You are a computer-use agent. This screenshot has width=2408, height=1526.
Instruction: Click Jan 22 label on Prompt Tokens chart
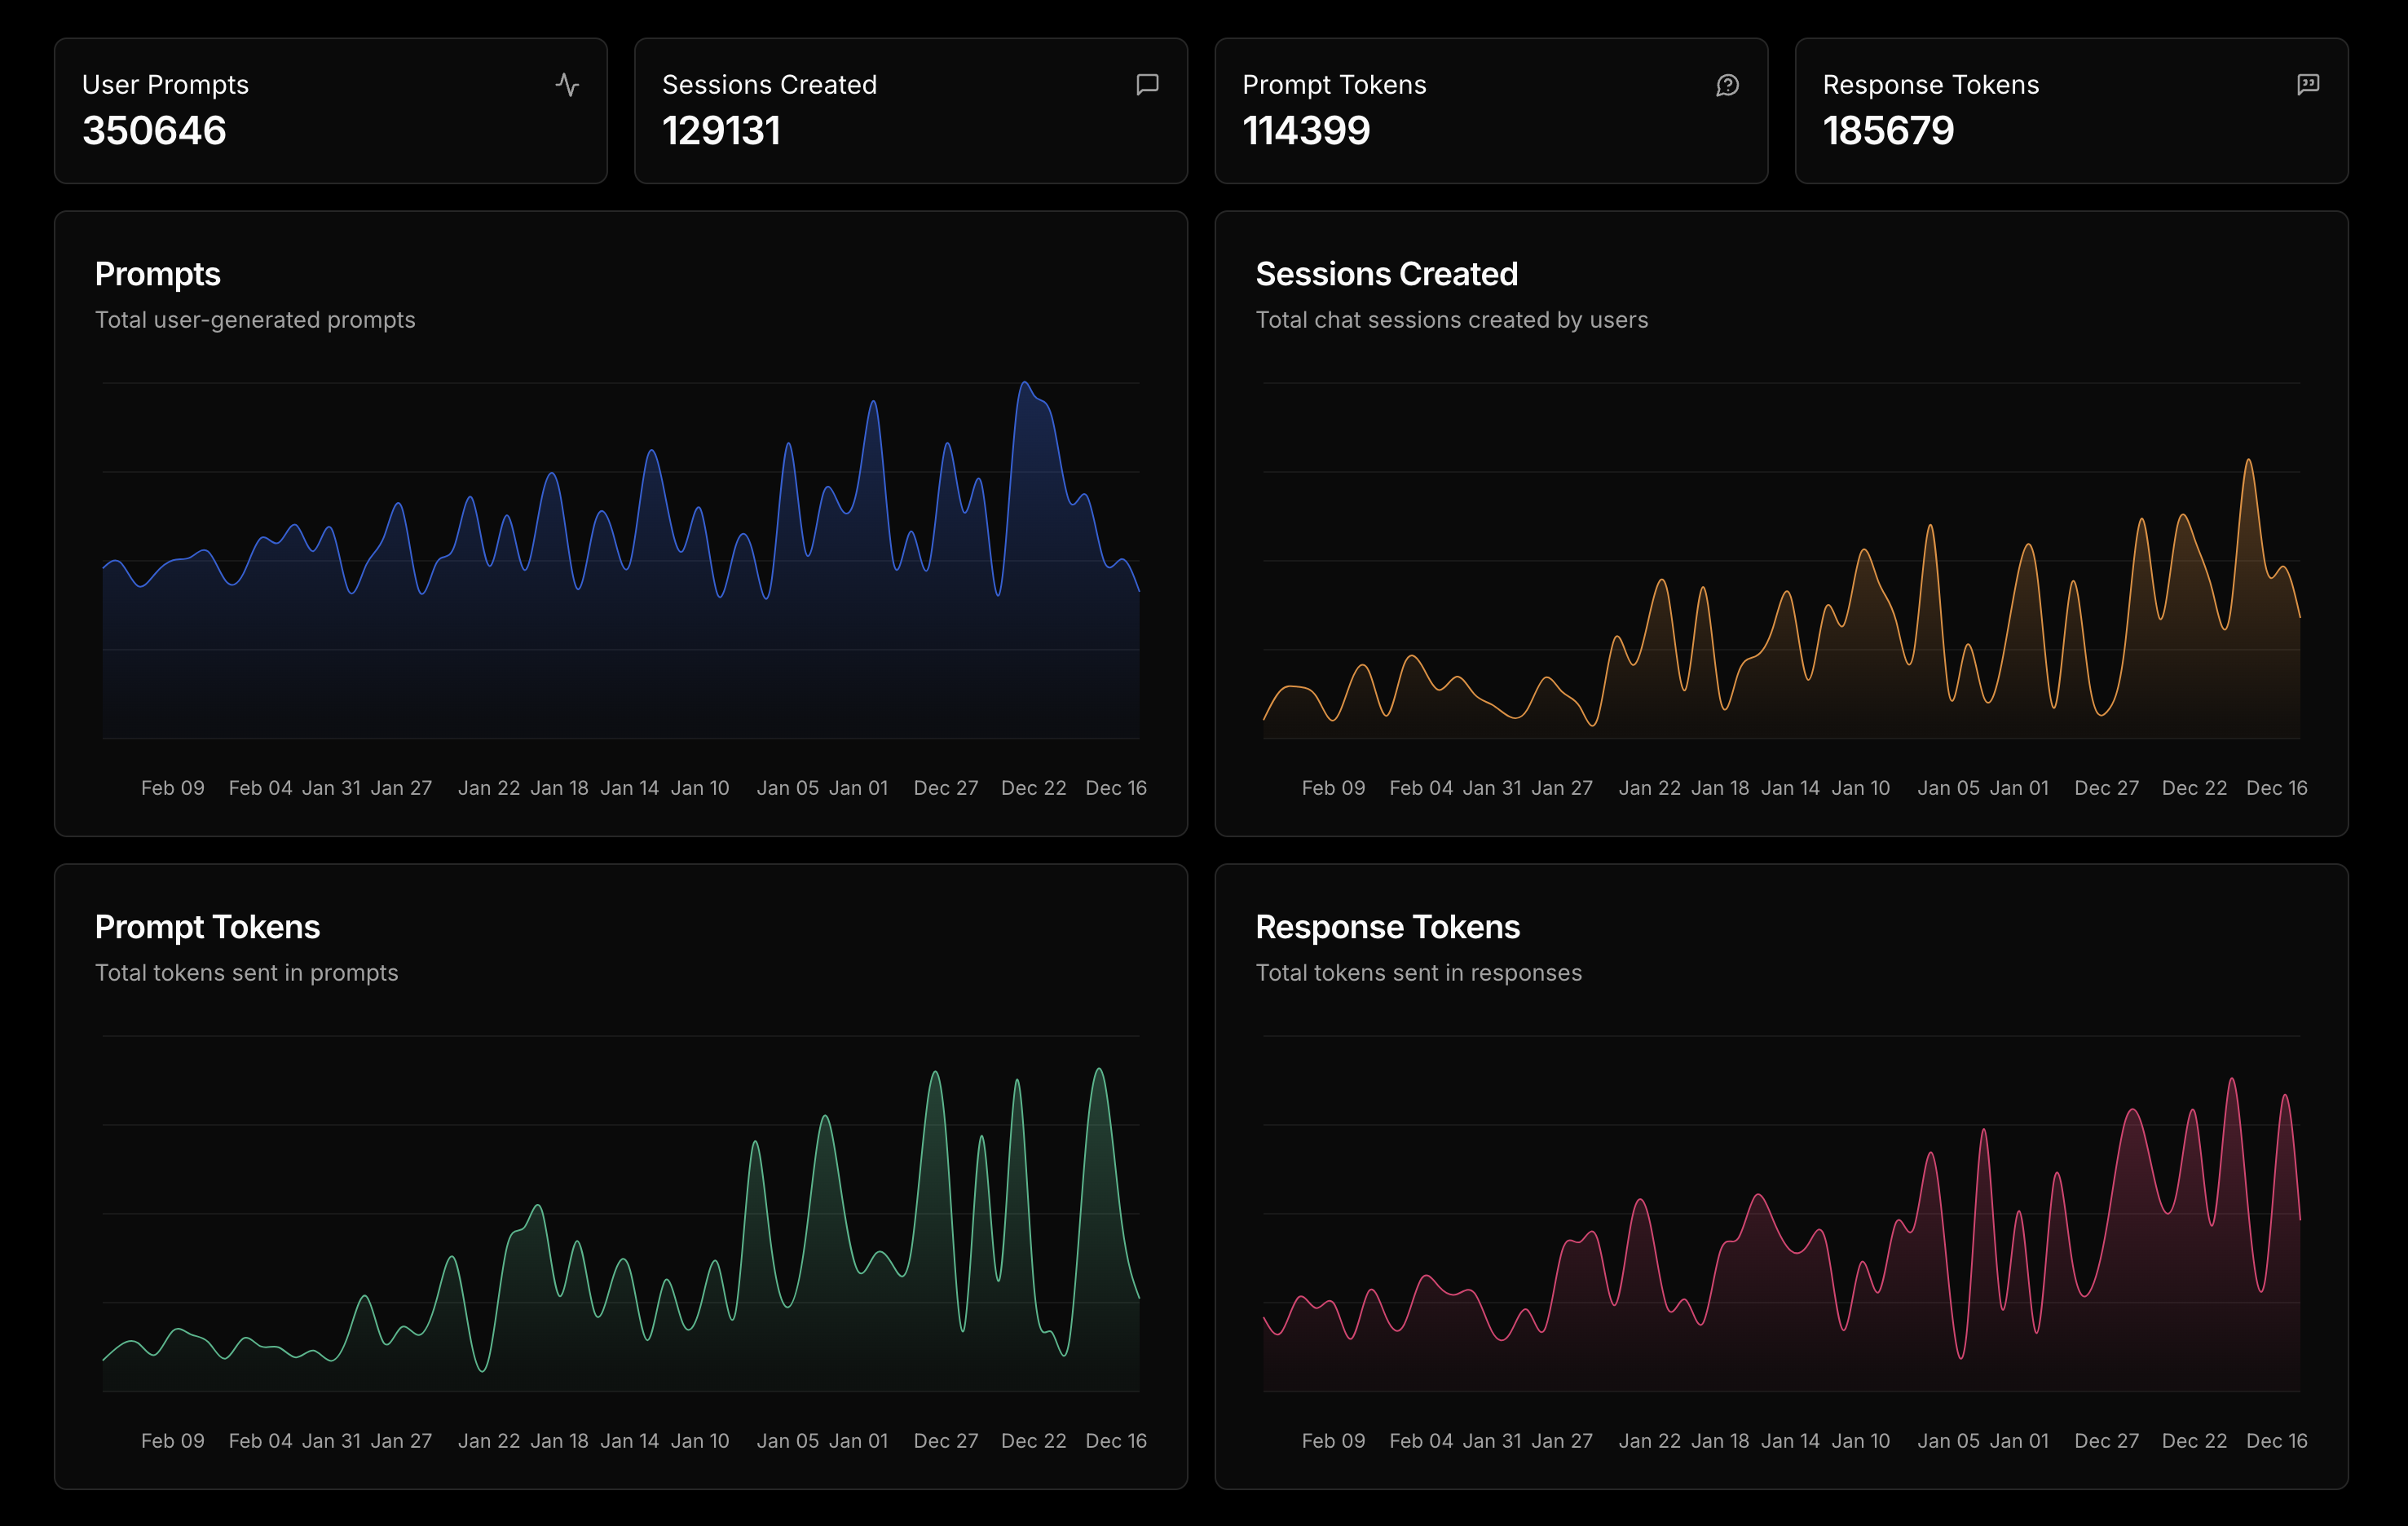488,1441
